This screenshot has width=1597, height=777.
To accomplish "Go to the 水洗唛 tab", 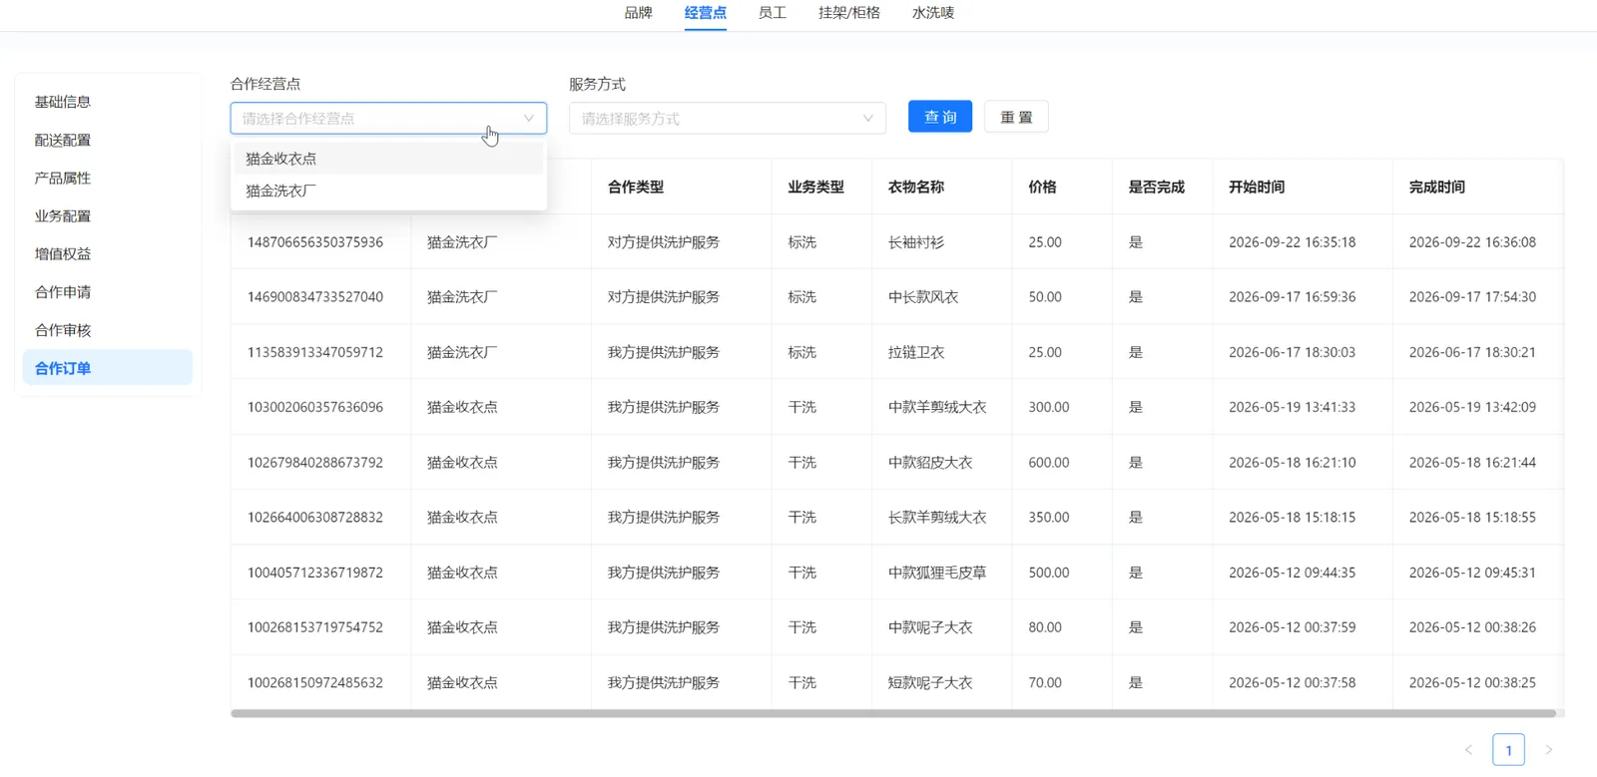I will 933,13.
